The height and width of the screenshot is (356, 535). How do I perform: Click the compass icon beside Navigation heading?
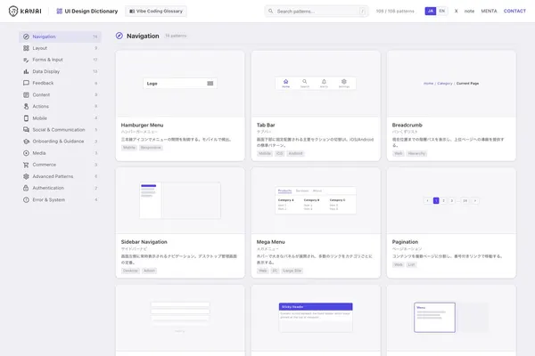119,36
